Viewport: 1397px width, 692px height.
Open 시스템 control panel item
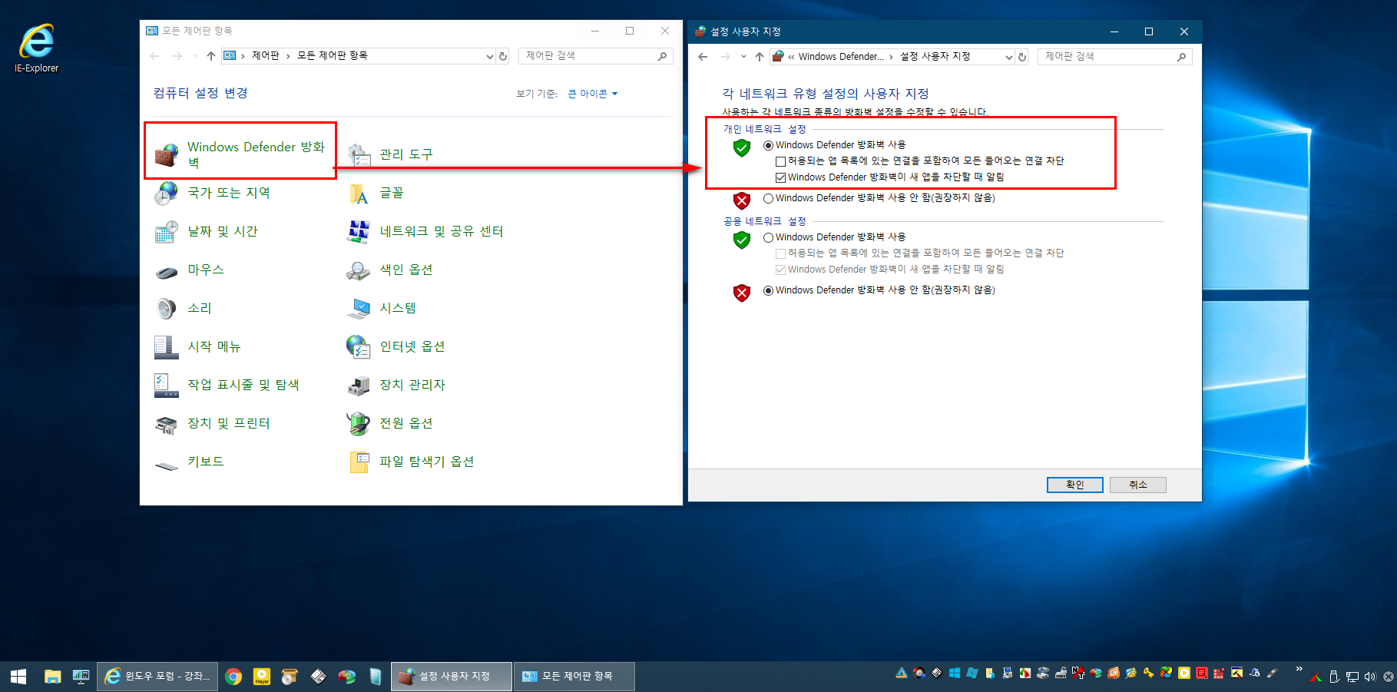(381, 308)
